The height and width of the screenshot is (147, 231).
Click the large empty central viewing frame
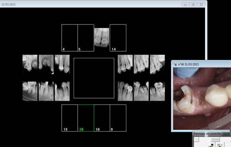94,78
